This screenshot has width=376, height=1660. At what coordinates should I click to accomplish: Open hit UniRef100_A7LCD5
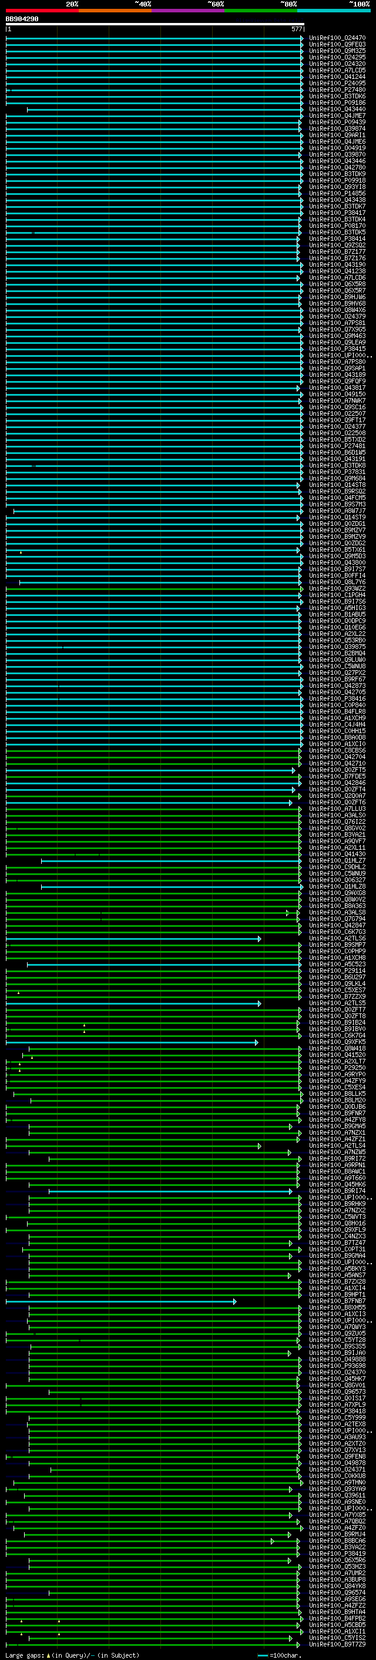pos(337,70)
